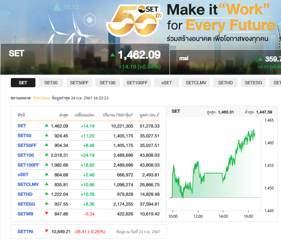The height and width of the screenshot is (242, 281).
Task: Select the SETHD tab
Action: (x=226, y=83)
